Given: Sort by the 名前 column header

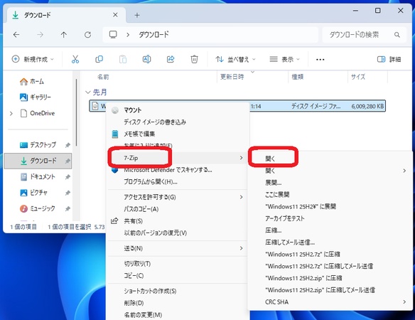Looking at the screenshot, I should click(103, 77).
